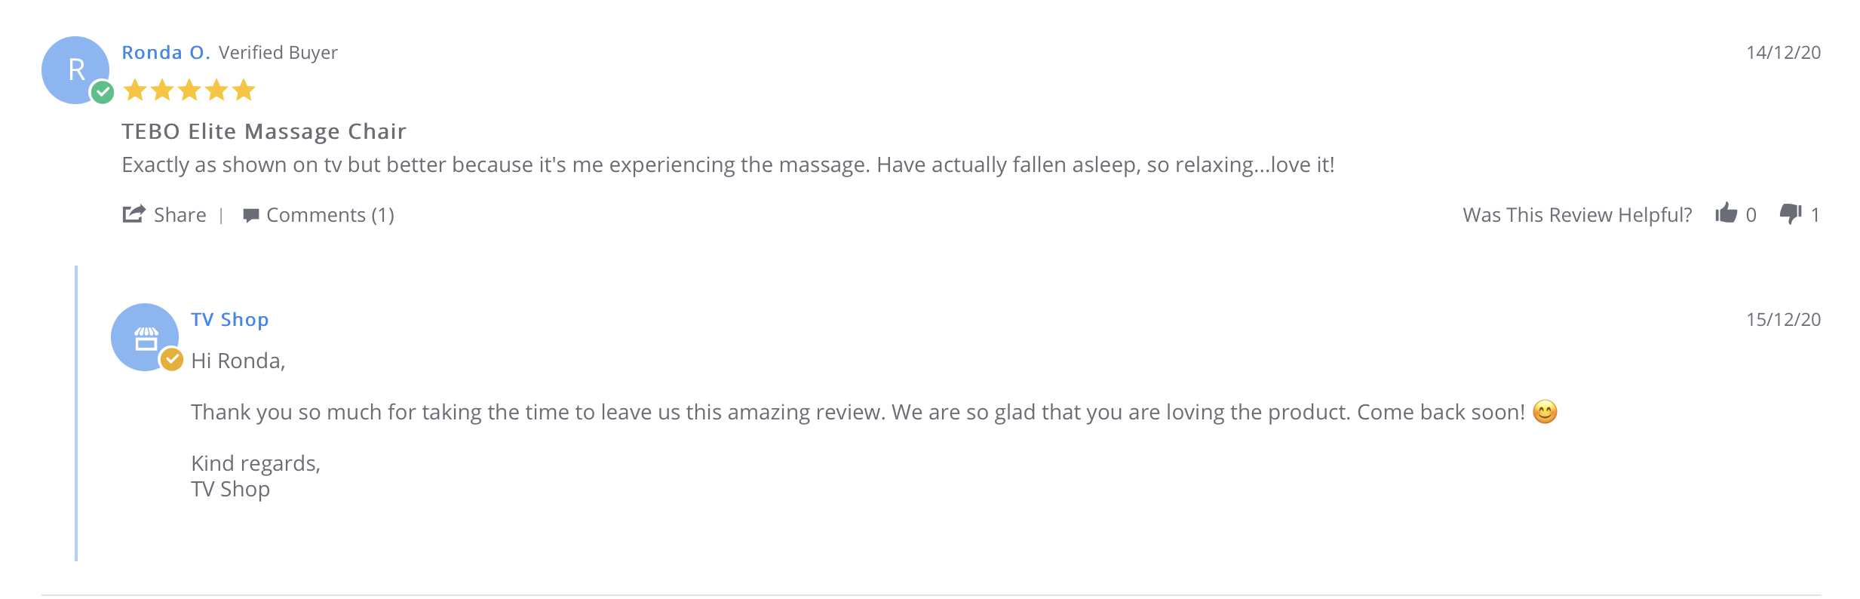Click the thumbs up helpful icon
Image resolution: width=1860 pixels, height=599 pixels.
click(x=1726, y=213)
